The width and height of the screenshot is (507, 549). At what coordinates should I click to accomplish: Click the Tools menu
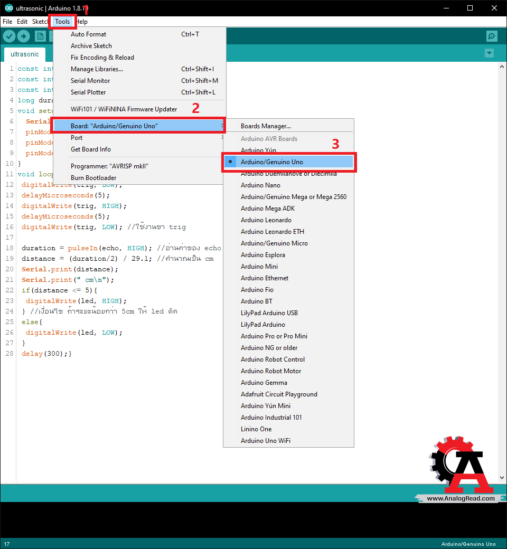62,21
